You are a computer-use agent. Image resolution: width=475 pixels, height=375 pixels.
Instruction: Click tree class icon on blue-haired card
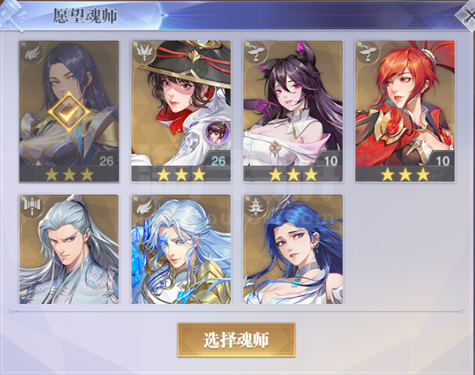click(x=256, y=207)
